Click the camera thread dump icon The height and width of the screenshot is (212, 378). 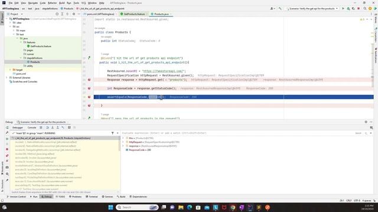tap(7, 167)
